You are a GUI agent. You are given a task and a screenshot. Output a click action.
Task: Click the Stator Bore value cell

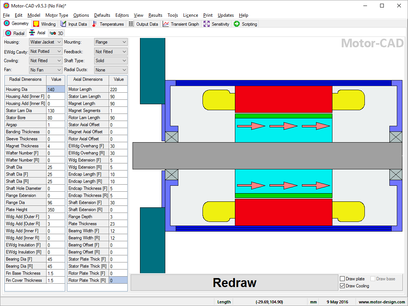tap(56, 118)
